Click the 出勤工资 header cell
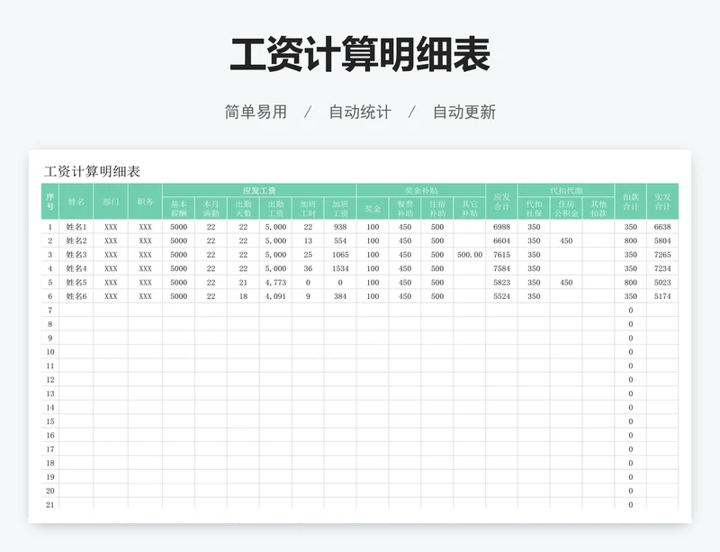This screenshot has width=720, height=552. [x=275, y=208]
